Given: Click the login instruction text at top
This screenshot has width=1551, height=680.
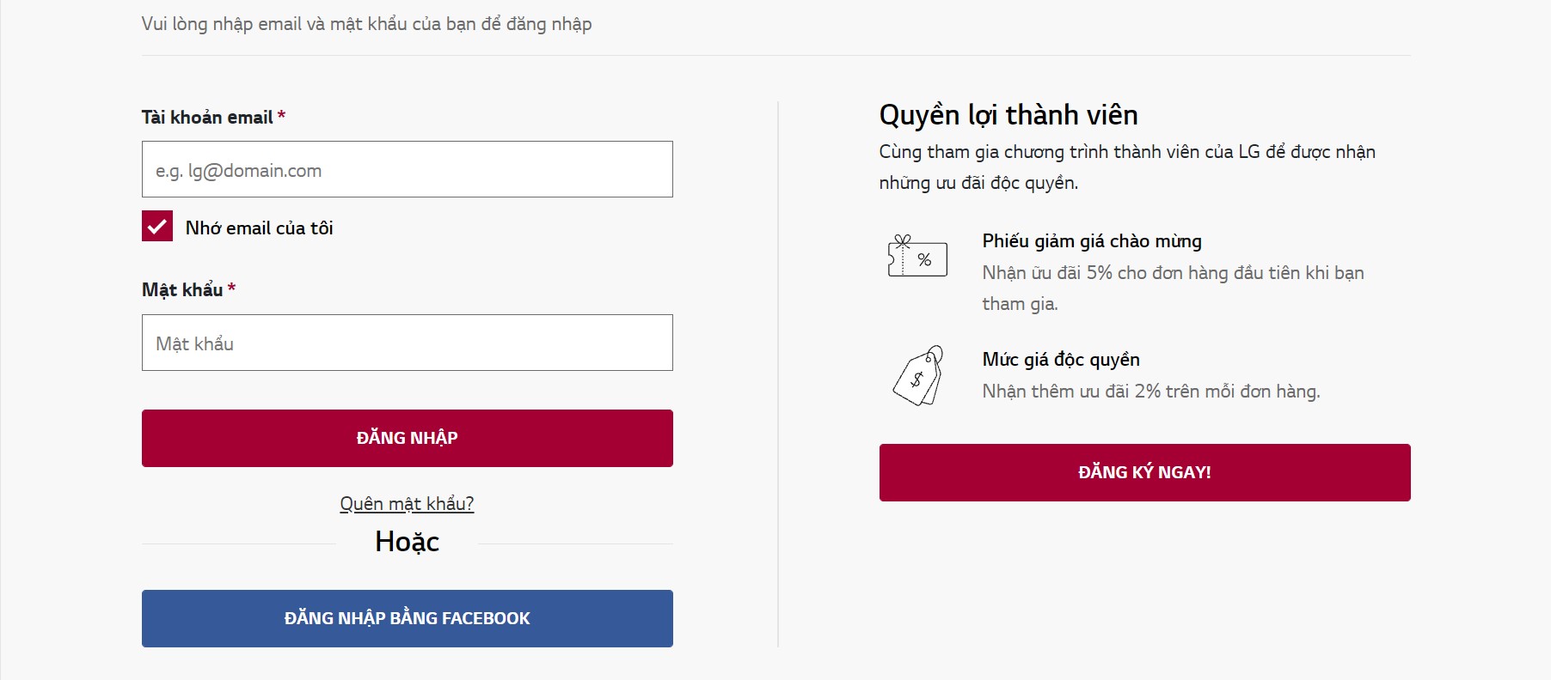Looking at the screenshot, I should [367, 24].
